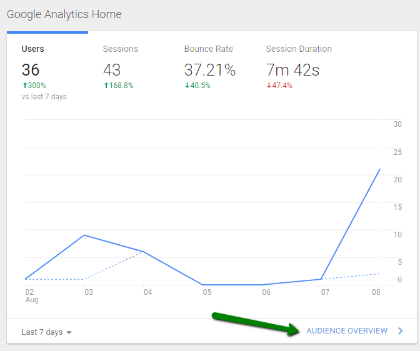The image size is (420, 351).
Task: Click the 30 value on the y-axis
Action: coord(397,124)
